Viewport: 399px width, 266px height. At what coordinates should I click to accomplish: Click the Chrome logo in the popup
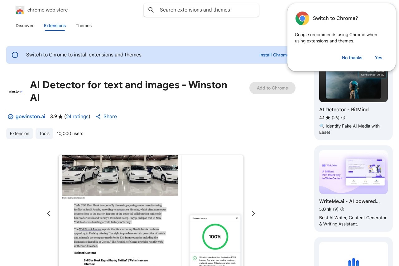click(x=302, y=18)
